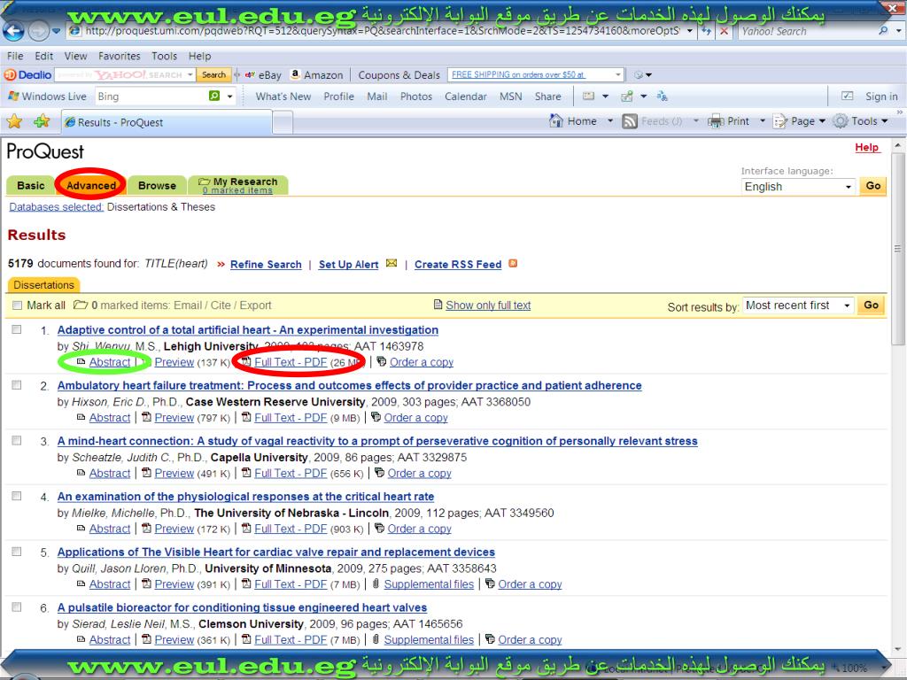Click the Refresh page icon
The image size is (907, 680).
(706, 31)
